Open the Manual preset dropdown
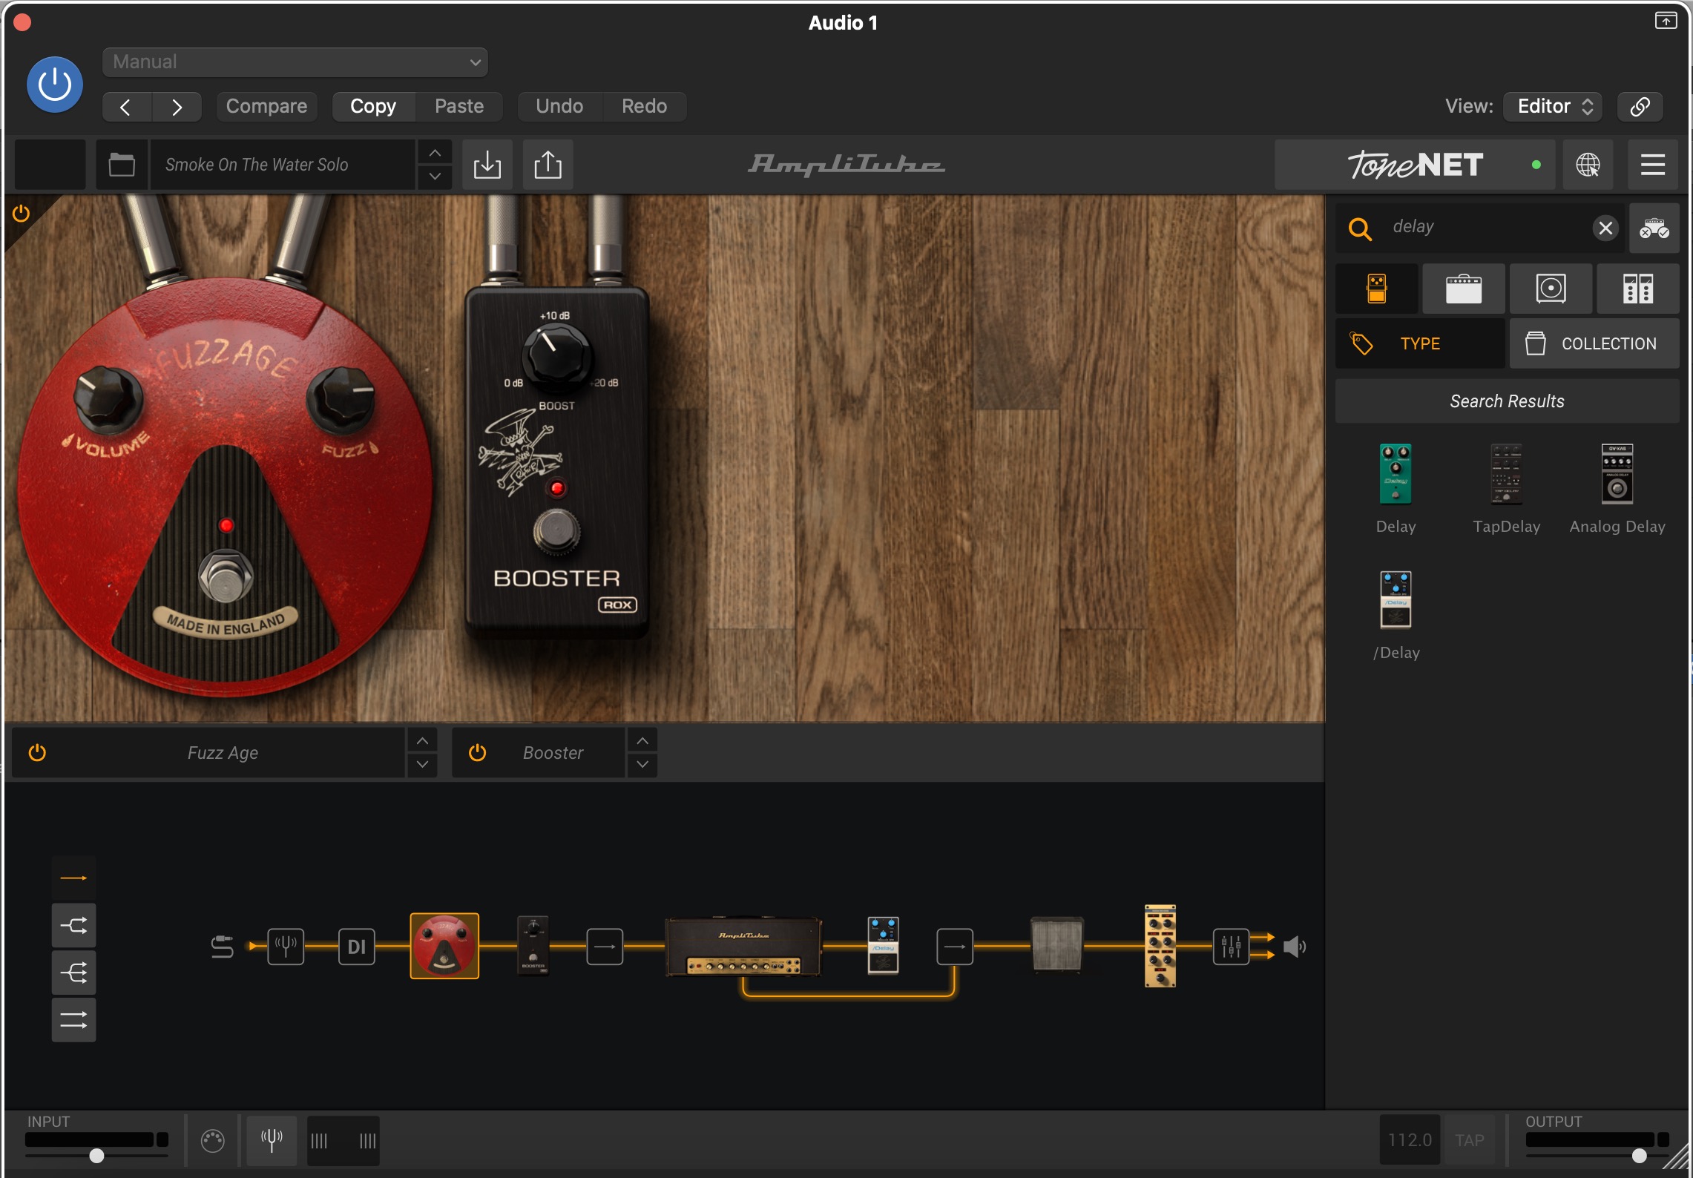Viewport: 1693px width, 1178px height. click(295, 62)
